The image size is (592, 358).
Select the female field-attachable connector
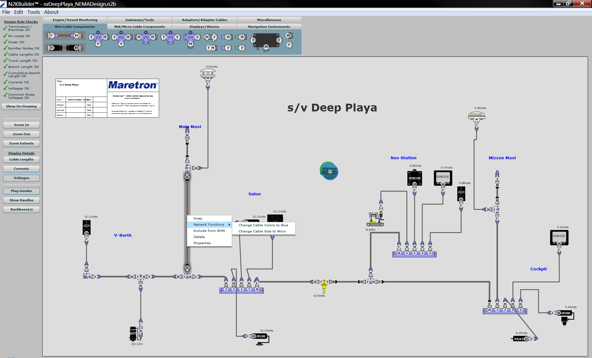pos(289,45)
